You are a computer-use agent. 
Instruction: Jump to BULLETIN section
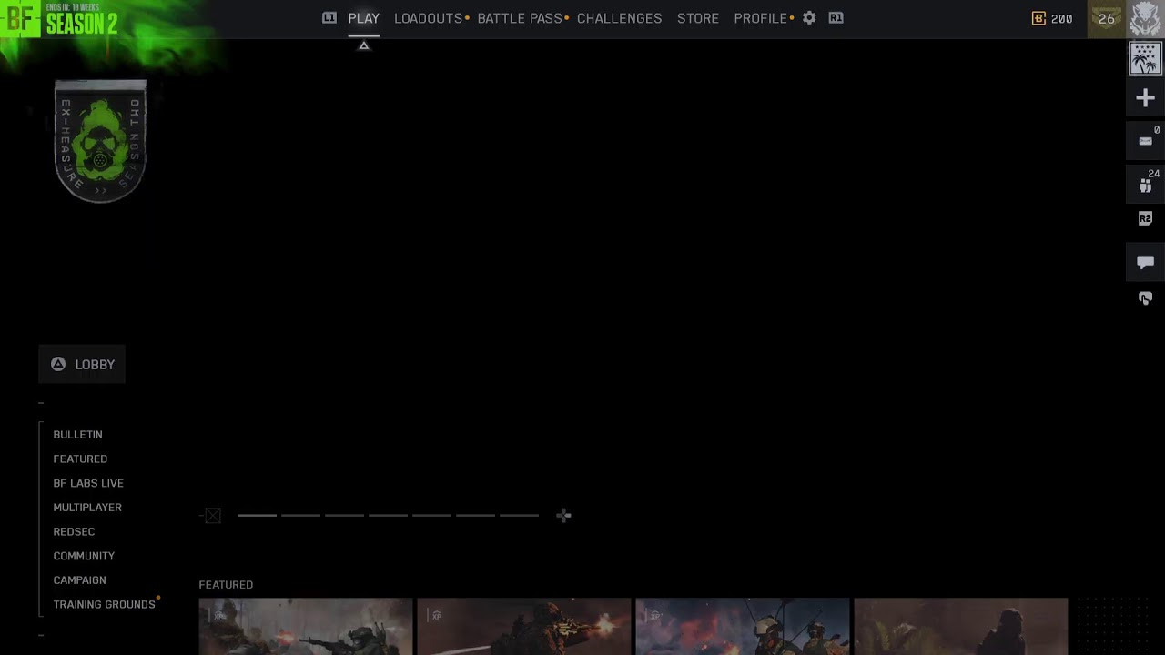click(x=77, y=435)
